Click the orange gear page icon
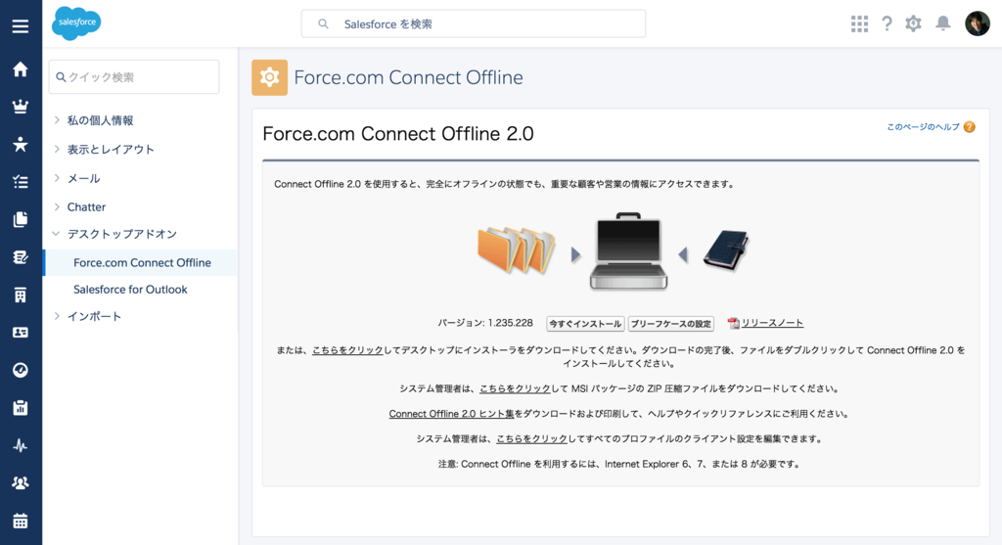Screen dimensions: 1002x545 pyautogui.click(x=270, y=77)
